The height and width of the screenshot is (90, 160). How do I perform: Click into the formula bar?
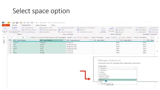click(x=89, y=37)
